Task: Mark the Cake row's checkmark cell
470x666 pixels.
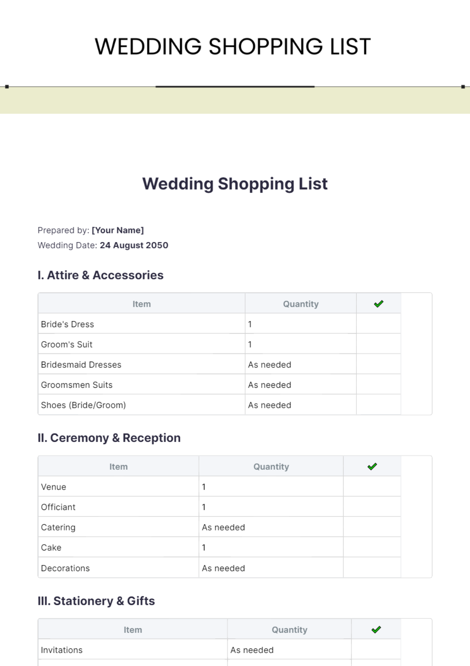Action: pos(372,547)
